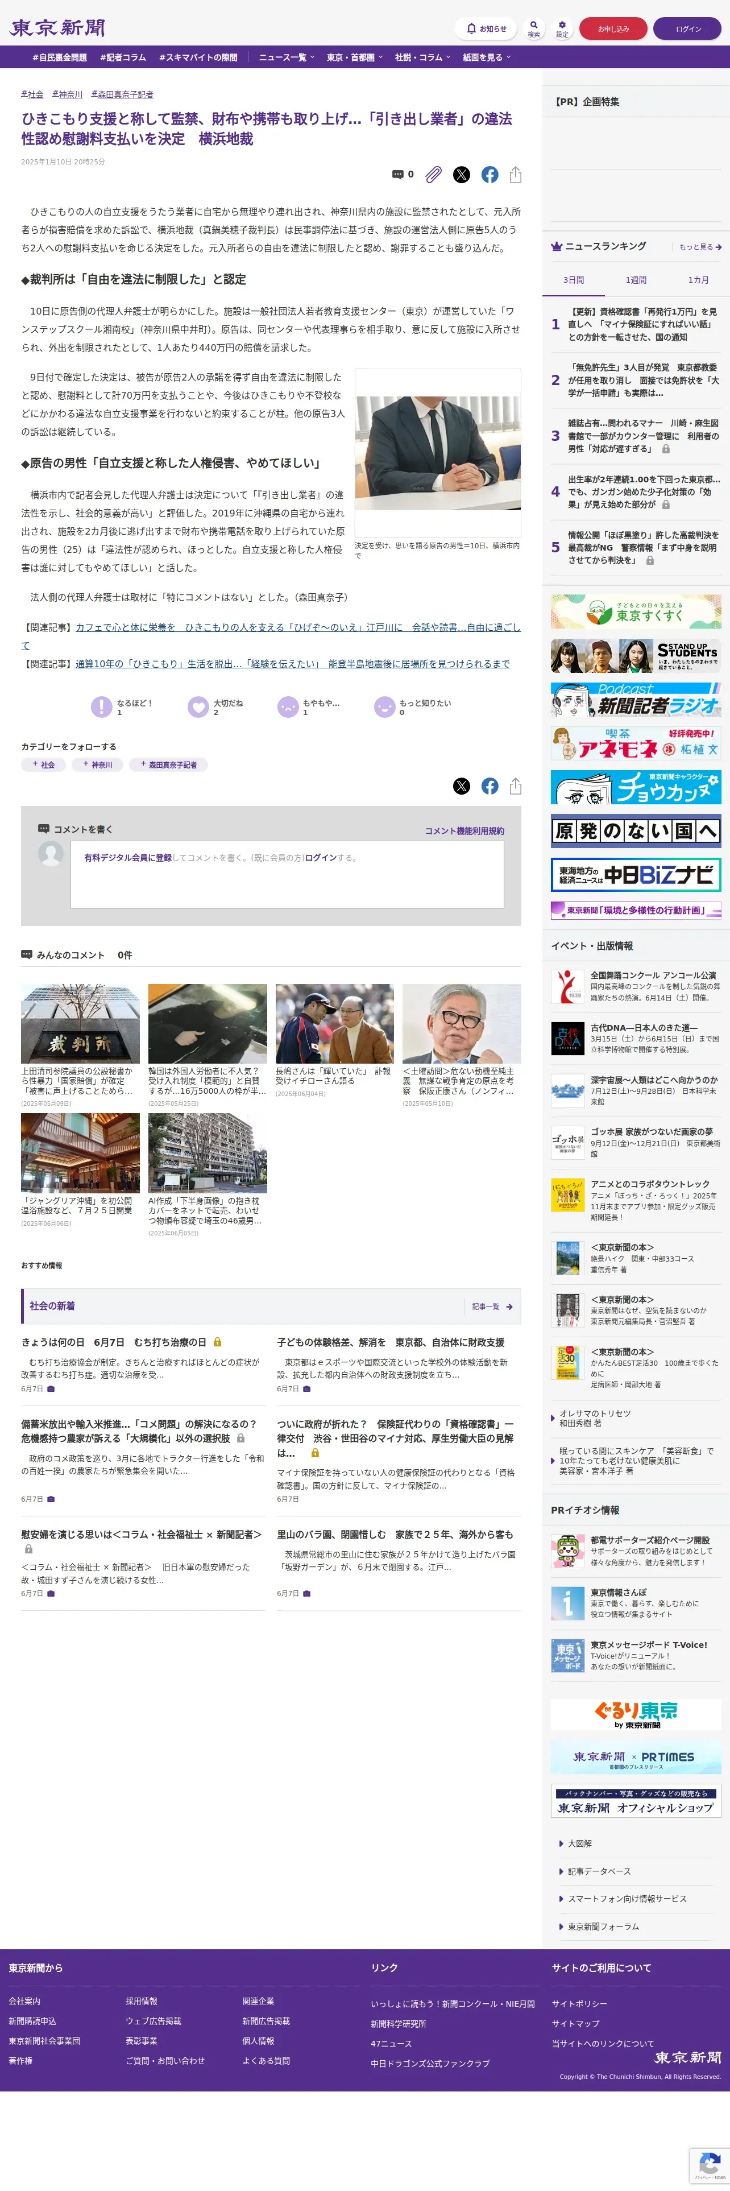The width and height of the screenshot is (730, 2191).
Task: Share on Facebook from the bottom share row
Action: [490, 786]
